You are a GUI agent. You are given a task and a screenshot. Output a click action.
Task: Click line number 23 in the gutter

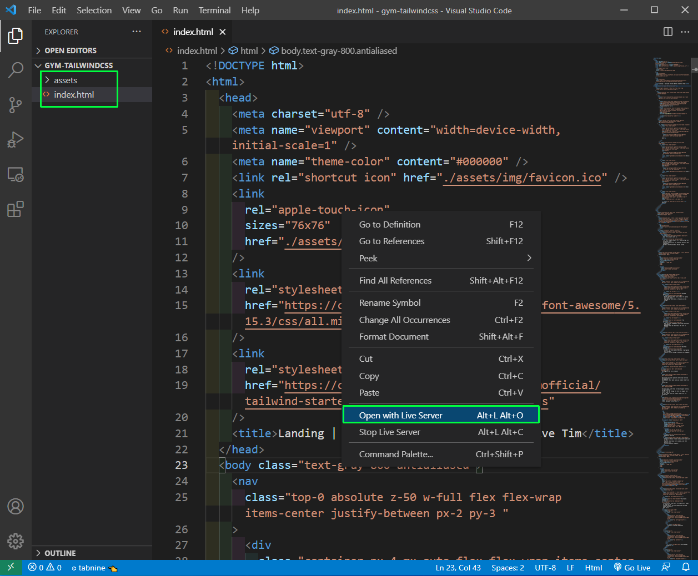click(x=182, y=466)
